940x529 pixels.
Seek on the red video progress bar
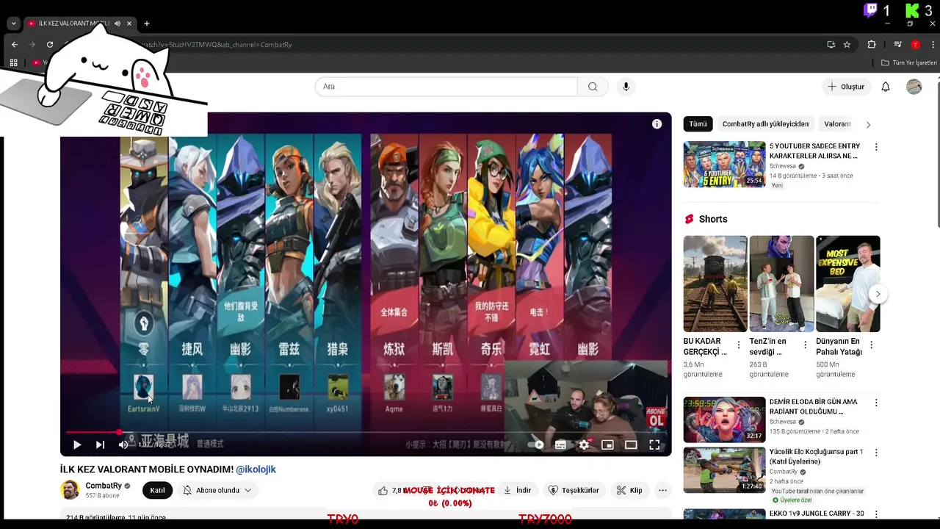[x=366, y=432]
